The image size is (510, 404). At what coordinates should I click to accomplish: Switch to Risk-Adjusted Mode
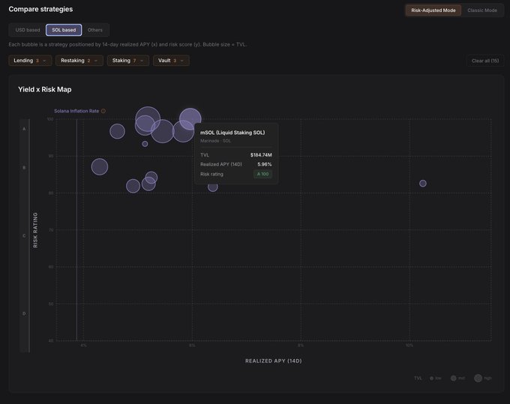click(433, 10)
